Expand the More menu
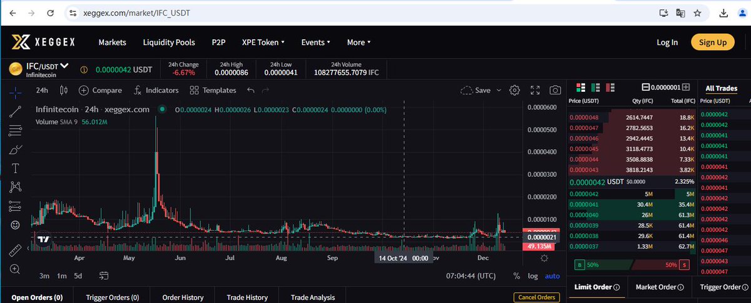 (359, 42)
